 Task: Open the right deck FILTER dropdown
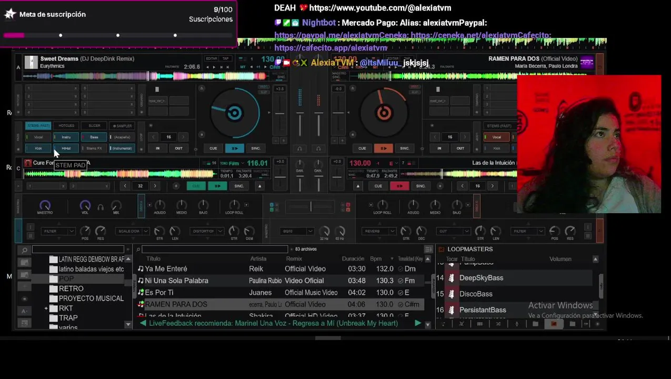tap(528, 231)
